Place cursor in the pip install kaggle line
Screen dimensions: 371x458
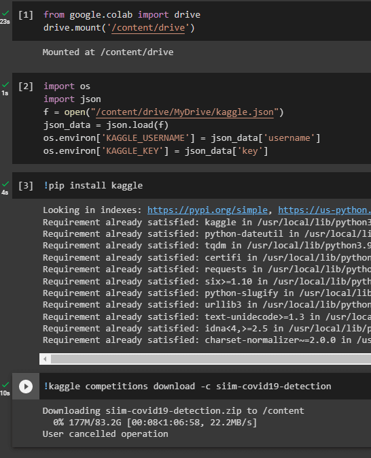pos(93,186)
